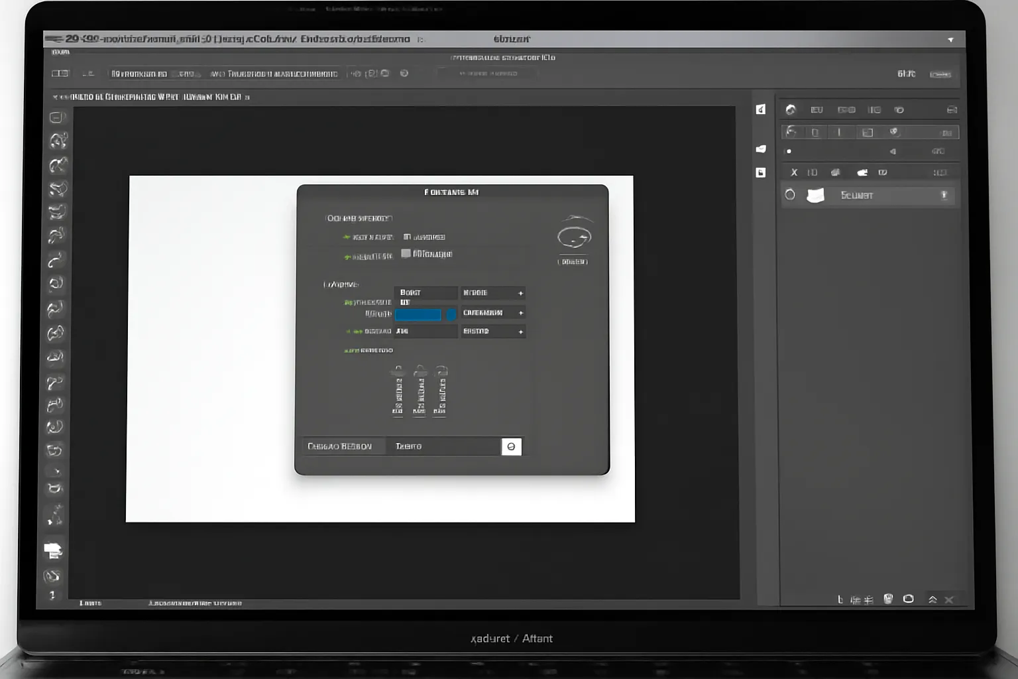The width and height of the screenshot is (1018, 679).
Task: Click the round globe icon at the right panel's top-left
Action: (790, 110)
